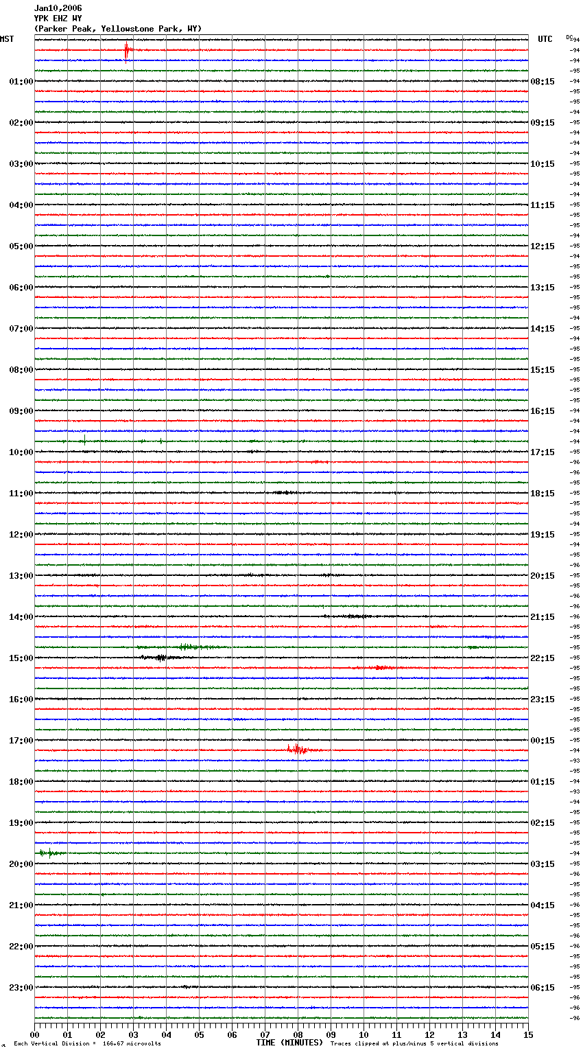Select the 13:00 MST time label
This screenshot has width=583, height=1053.
tap(21, 576)
